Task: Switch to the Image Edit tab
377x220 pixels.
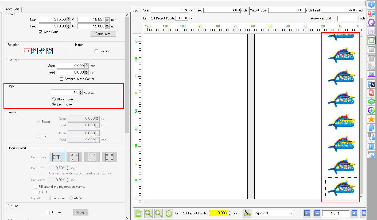Action: [12, 9]
